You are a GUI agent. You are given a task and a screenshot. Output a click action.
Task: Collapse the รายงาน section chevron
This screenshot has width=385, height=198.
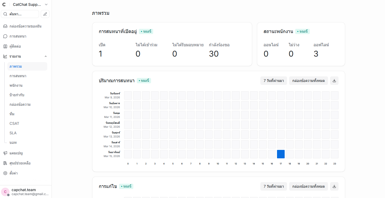46,56
